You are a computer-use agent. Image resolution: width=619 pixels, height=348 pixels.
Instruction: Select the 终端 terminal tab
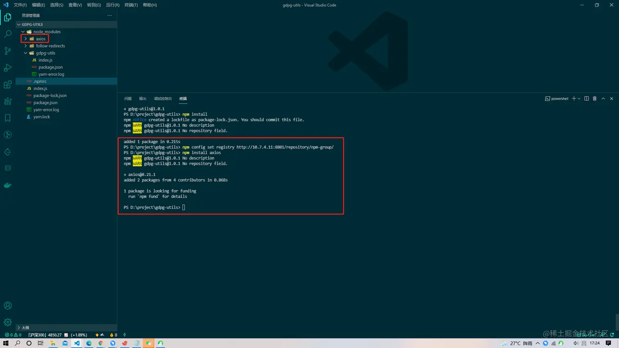pyautogui.click(x=183, y=99)
